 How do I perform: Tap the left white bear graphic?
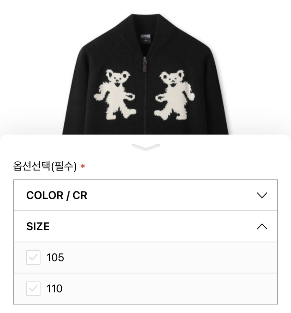pos(116,94)
